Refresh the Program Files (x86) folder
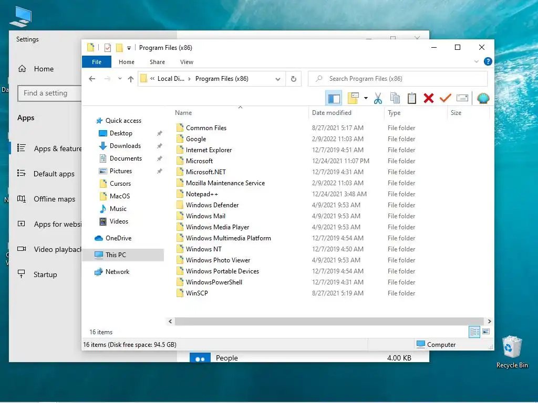 [293, 79]
